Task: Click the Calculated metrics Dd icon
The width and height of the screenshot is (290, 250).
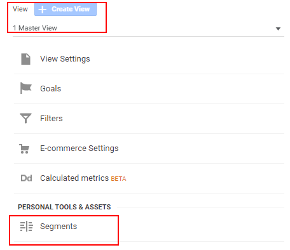Action: (x=26, y=178)
